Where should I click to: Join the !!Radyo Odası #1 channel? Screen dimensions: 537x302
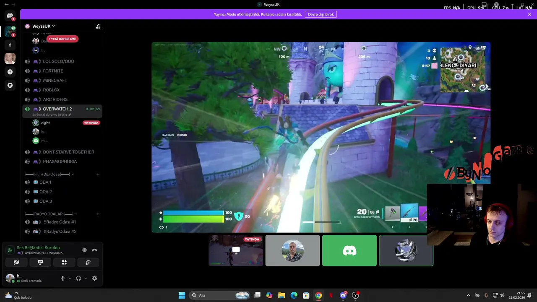click(62, 222)
